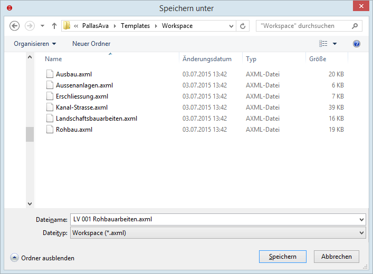Open the address bar history dropdown

pyautogui.click(x=231, y=26)
